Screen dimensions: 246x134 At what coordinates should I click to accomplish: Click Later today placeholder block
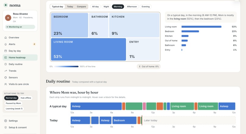click(x=189, y=120)
